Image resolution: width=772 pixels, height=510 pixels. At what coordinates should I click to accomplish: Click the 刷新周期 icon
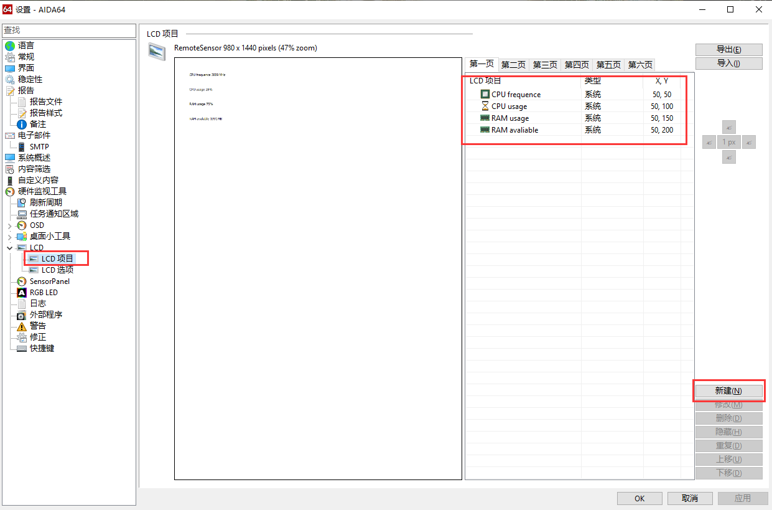click(x=22, y=202)
